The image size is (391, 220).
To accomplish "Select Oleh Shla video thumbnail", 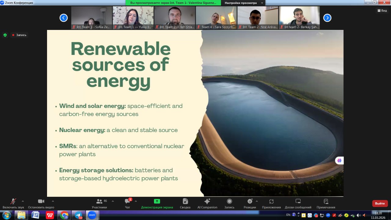I will tap(174, 18).
